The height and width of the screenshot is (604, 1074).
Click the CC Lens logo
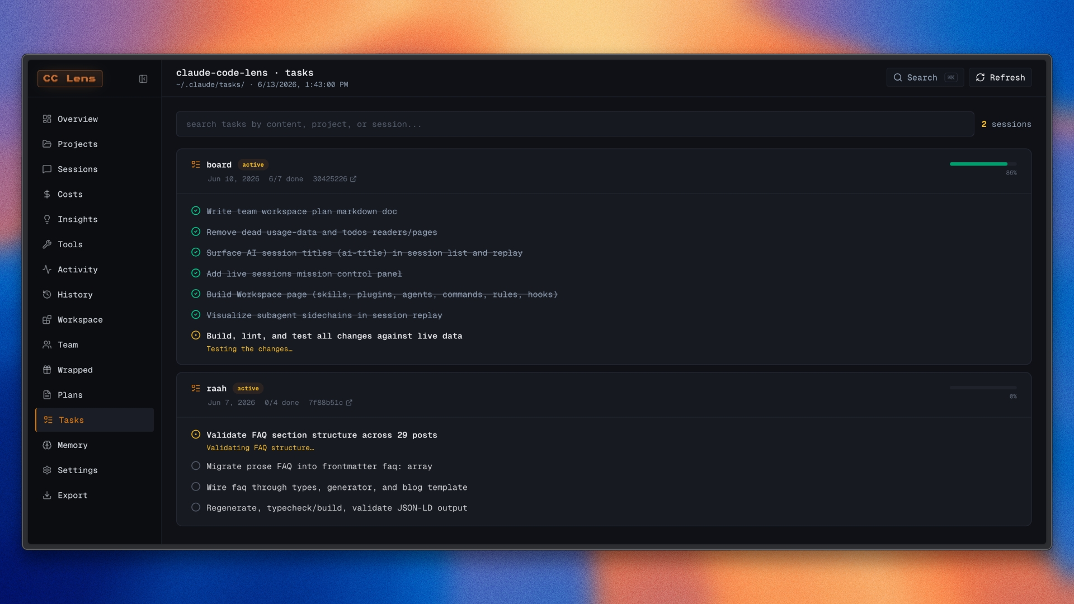tap(70, 78)
